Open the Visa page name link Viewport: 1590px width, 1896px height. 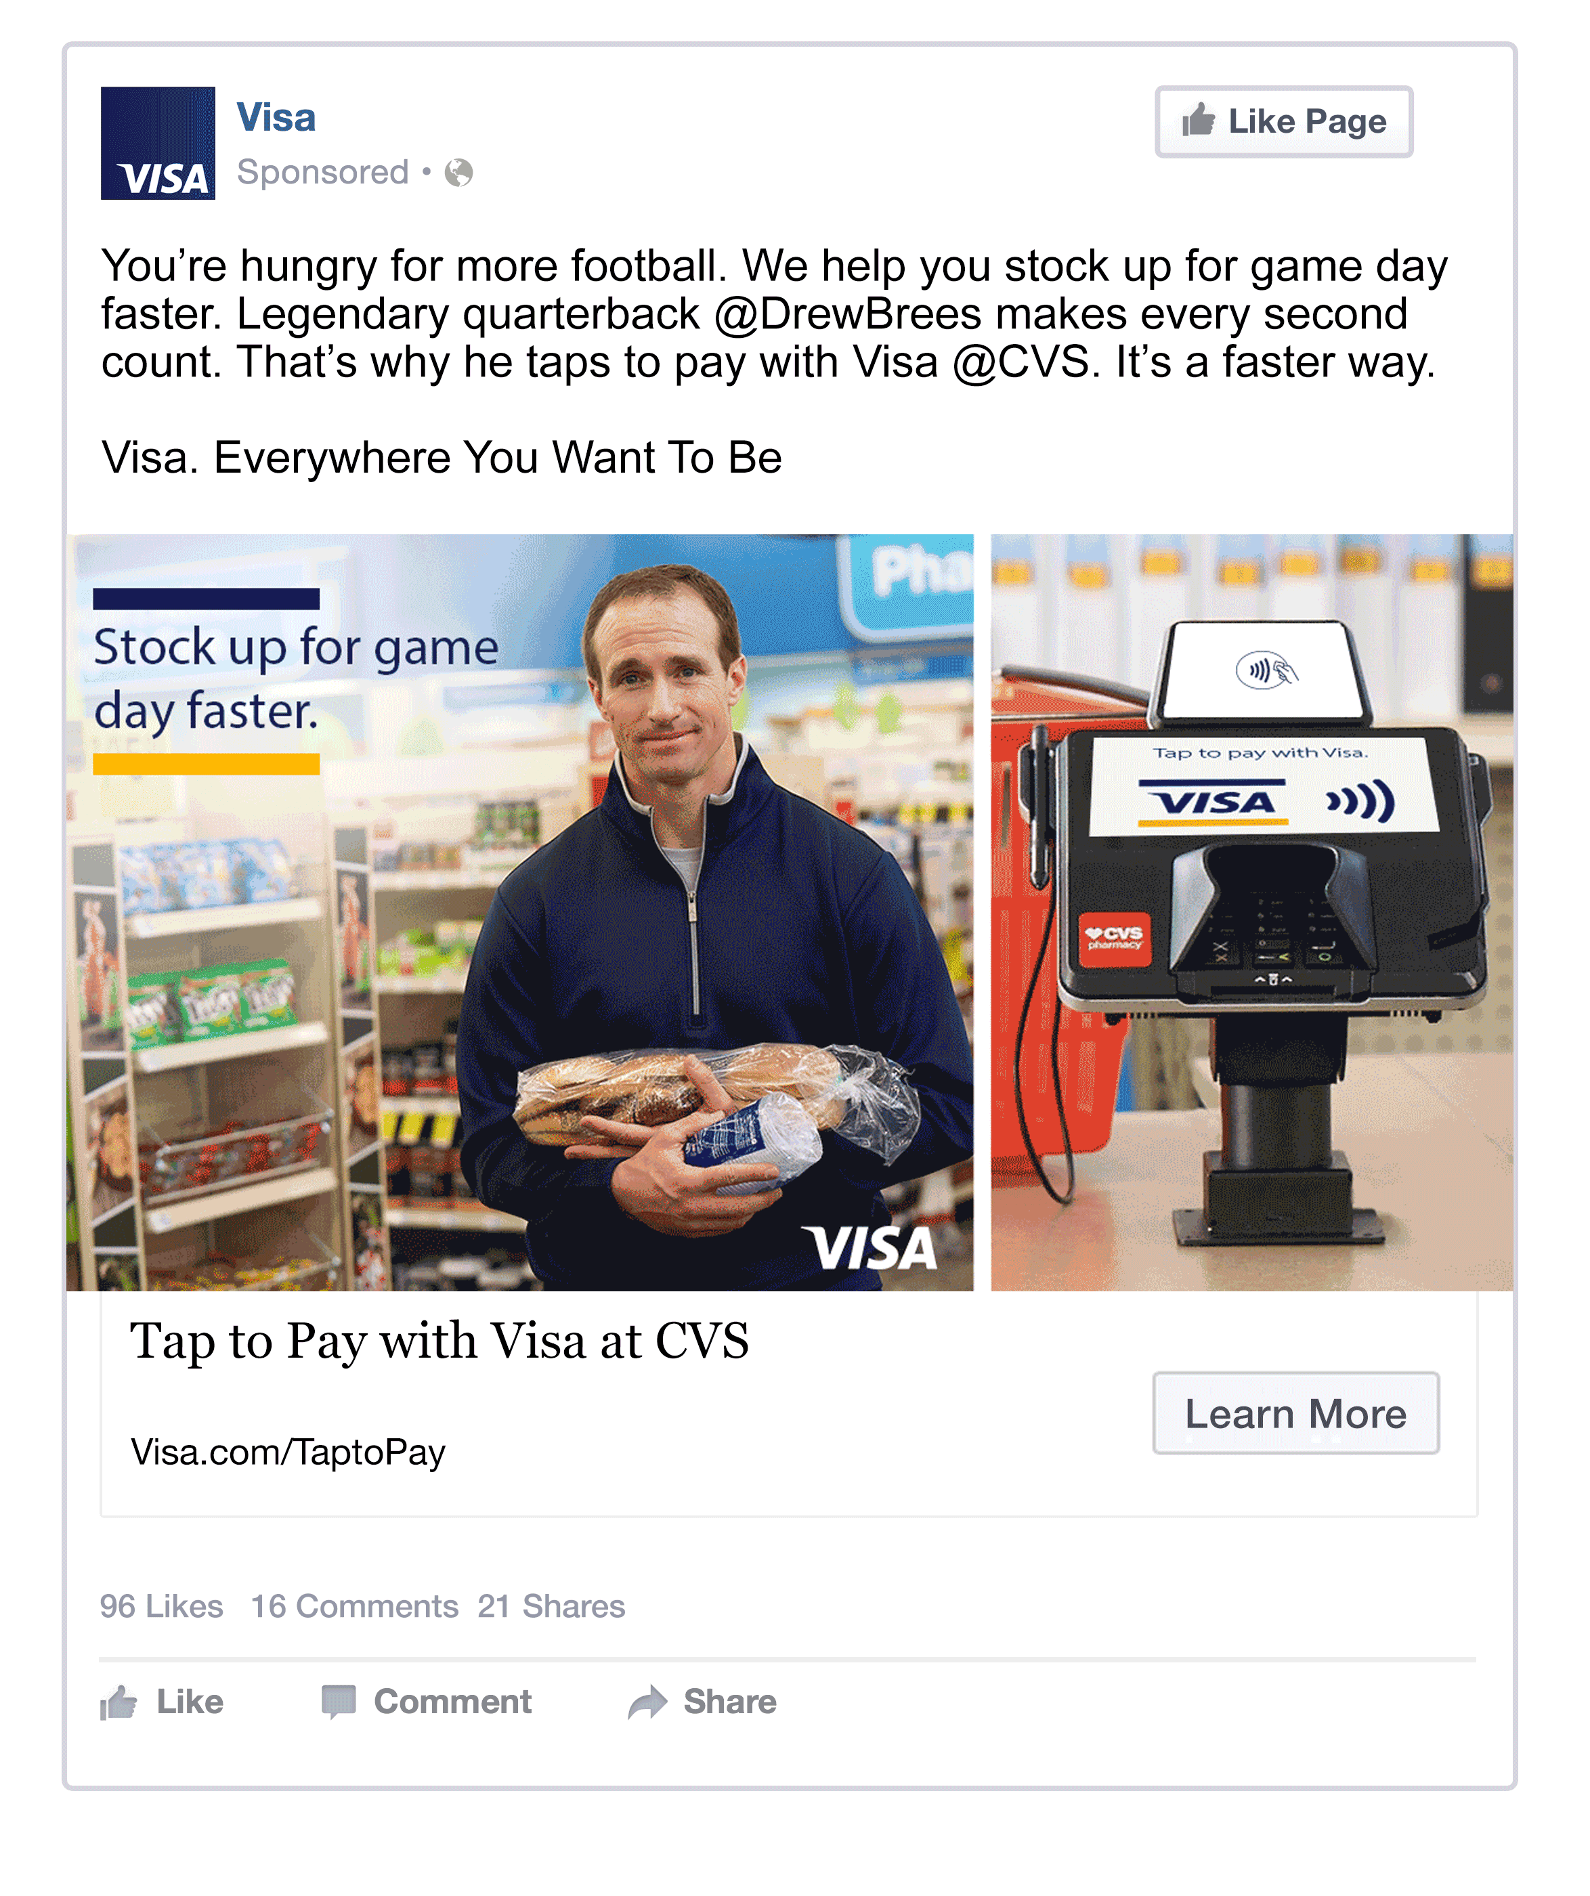(276, 117)
